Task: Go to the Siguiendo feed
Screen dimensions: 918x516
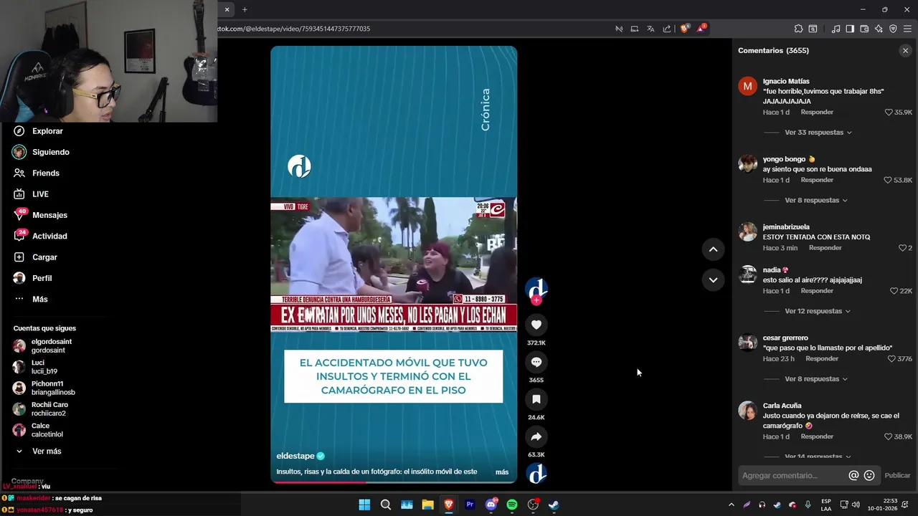Action: (50, 152)
